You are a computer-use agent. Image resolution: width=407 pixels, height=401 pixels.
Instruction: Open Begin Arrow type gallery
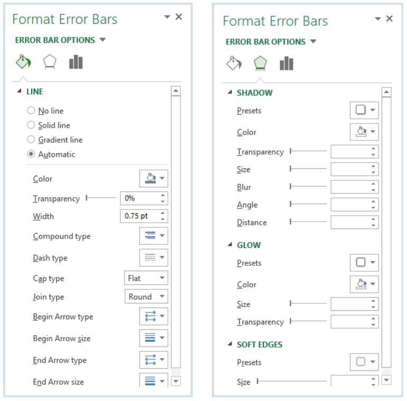point(154,316)
